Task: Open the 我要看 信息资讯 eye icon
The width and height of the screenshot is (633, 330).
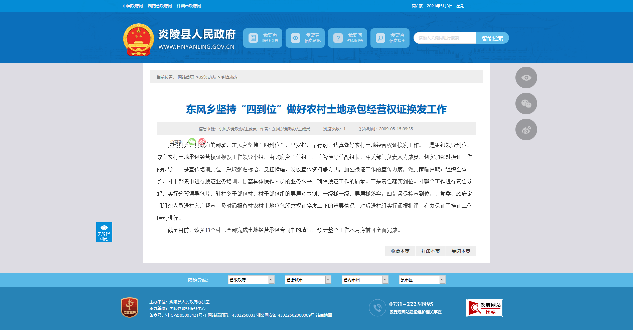Action: tap(296, 38)
